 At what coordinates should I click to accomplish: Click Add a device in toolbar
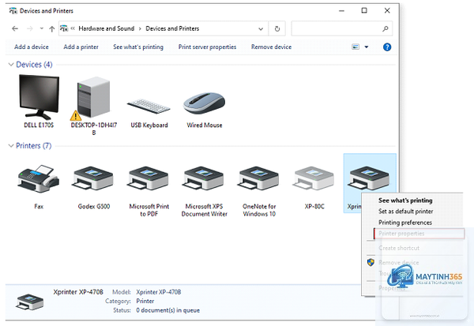point(32,47)
